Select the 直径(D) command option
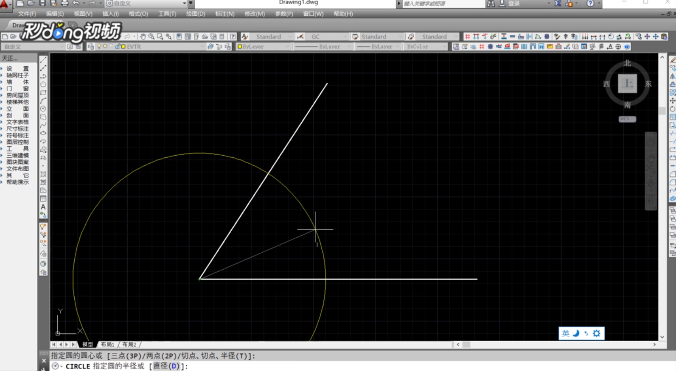676x371 pixels. 166,366
